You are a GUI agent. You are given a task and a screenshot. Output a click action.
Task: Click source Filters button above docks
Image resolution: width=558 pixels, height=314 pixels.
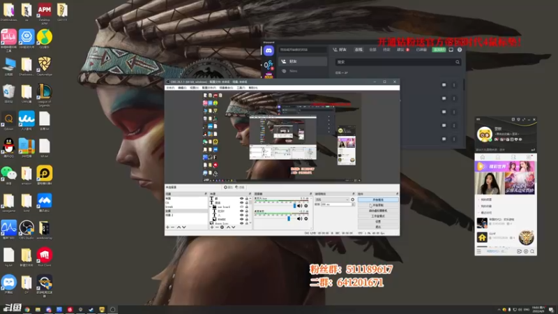[240, 187]
